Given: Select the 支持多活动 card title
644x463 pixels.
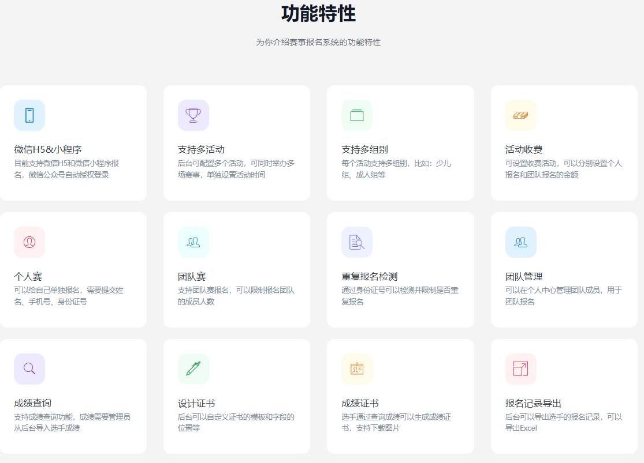Looking at the screenshot, I should tap(201, 150).
